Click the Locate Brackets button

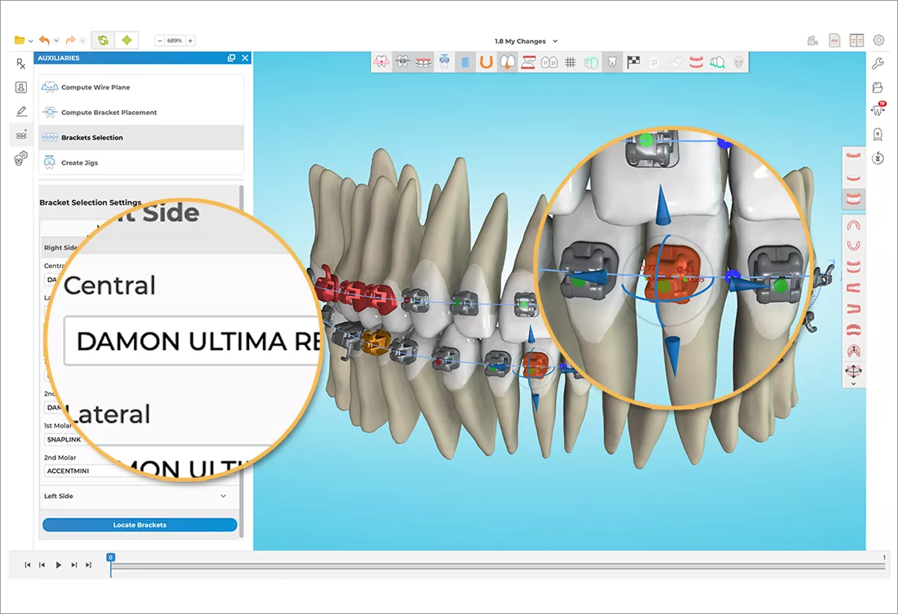click(139, 525)
